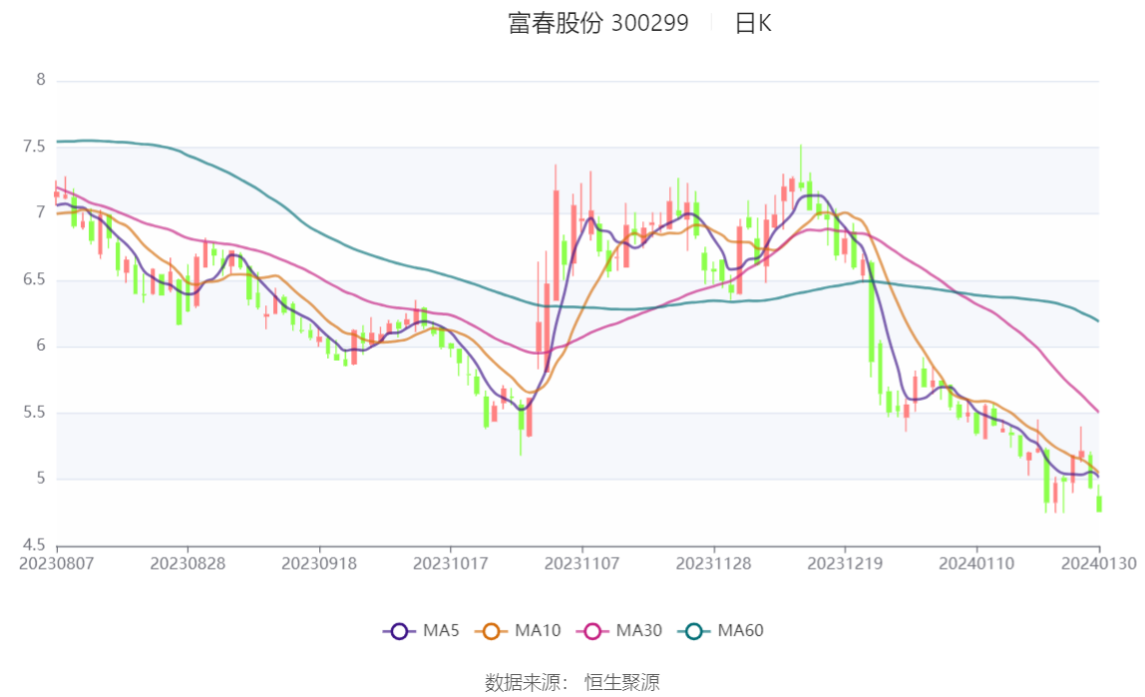Toggle the MA30 legend circle icon

pyautogui.click(x=592, y=631)
